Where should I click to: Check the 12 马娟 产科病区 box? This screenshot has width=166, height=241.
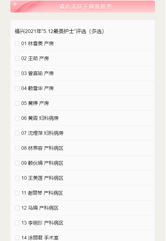pyautogui.click(x=17, y=208)
